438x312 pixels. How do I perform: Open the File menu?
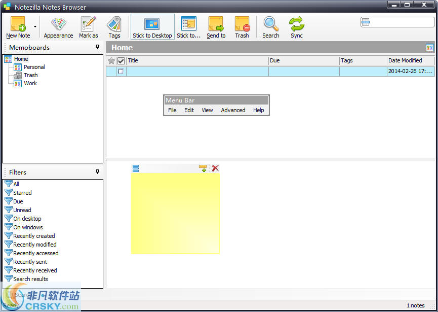coord(172,110)
